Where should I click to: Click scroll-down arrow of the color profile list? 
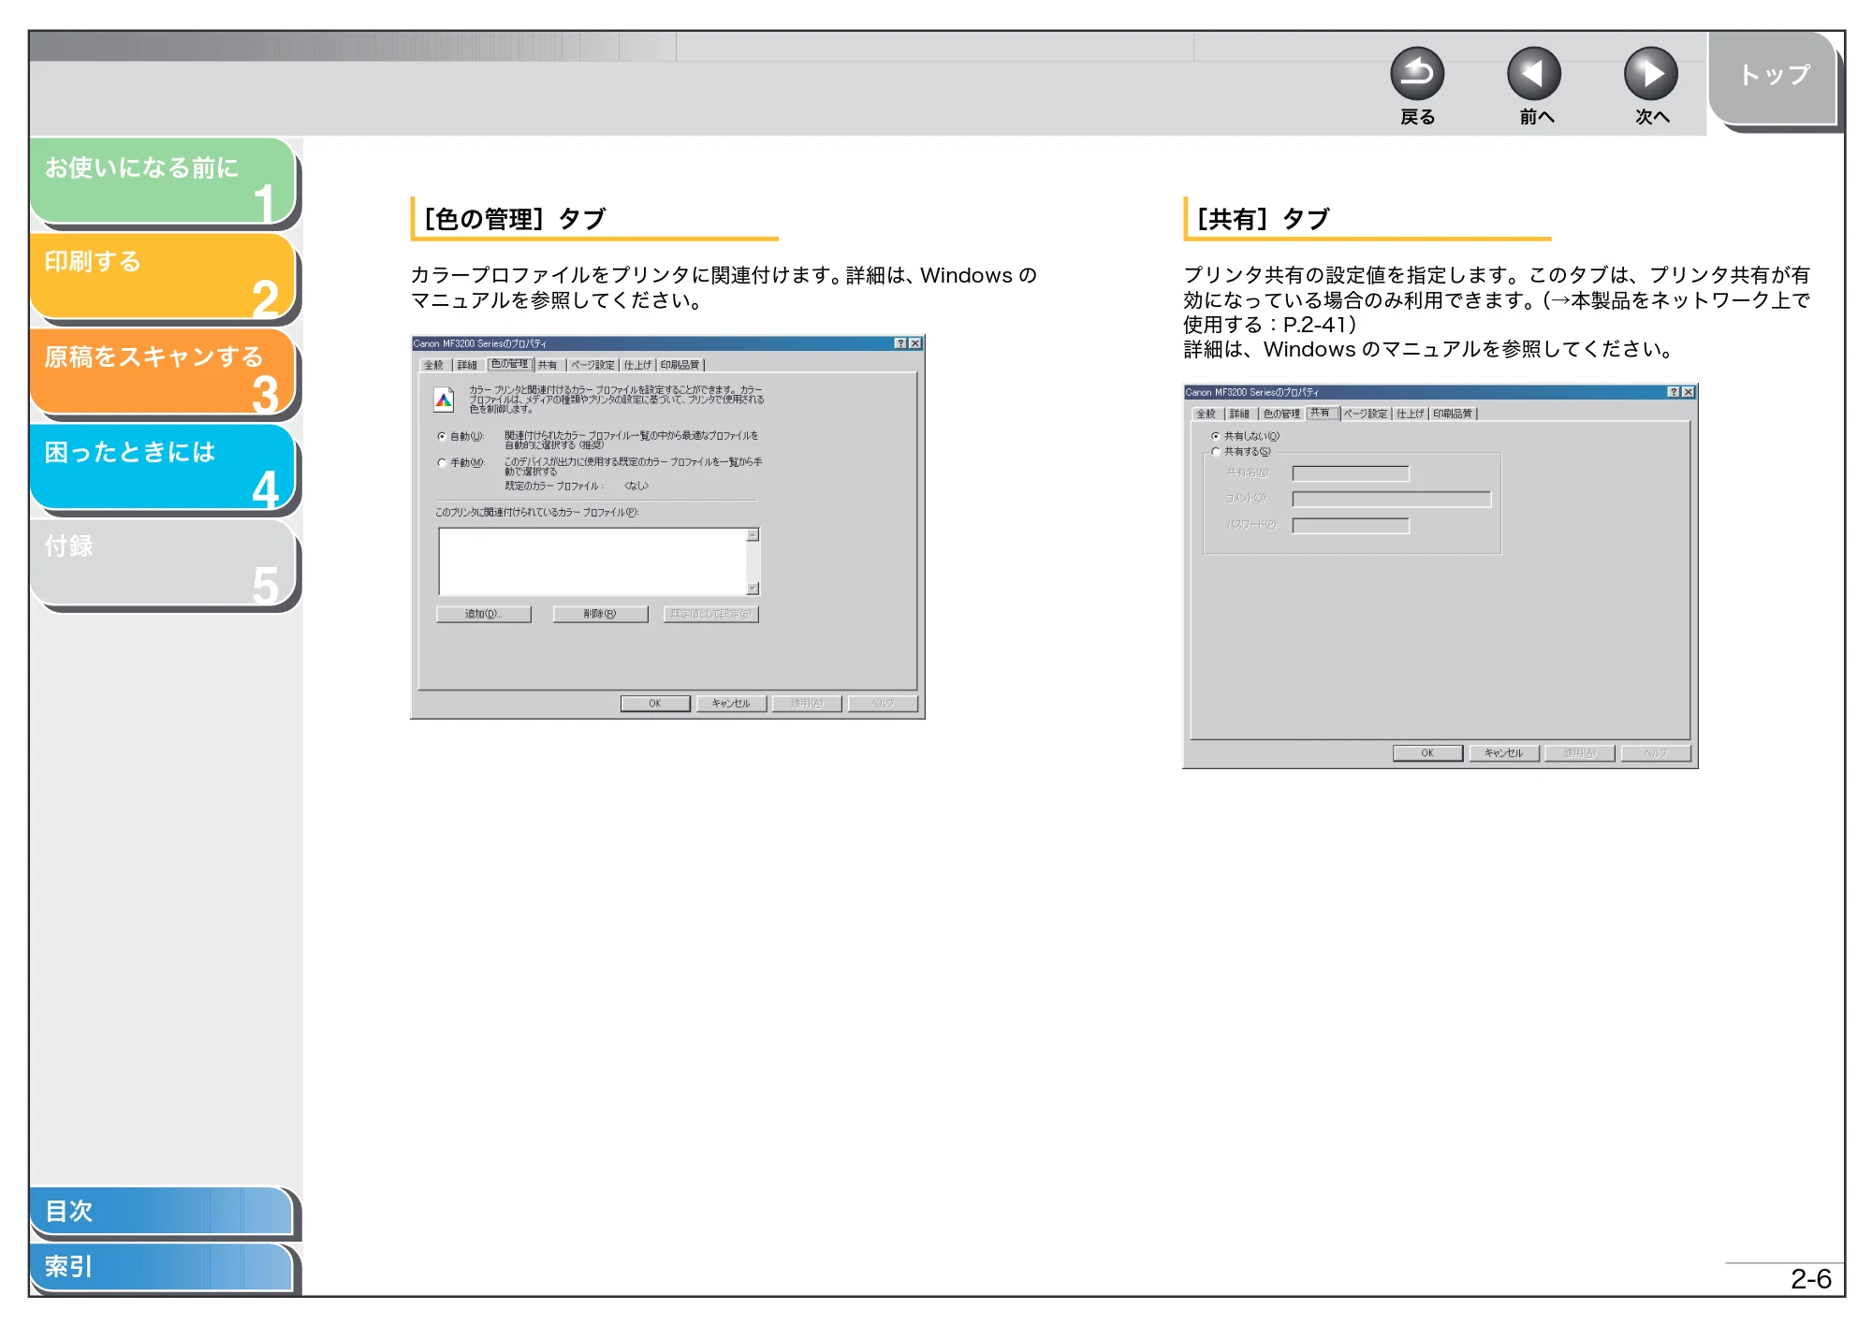coord(753,589)
